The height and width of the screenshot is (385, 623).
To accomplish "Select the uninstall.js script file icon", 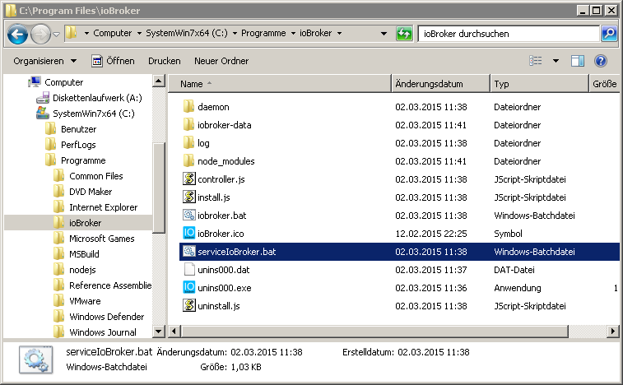I will pos(189,305).
